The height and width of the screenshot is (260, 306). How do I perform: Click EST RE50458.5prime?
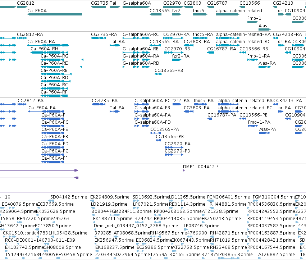[x=74, y=255]
